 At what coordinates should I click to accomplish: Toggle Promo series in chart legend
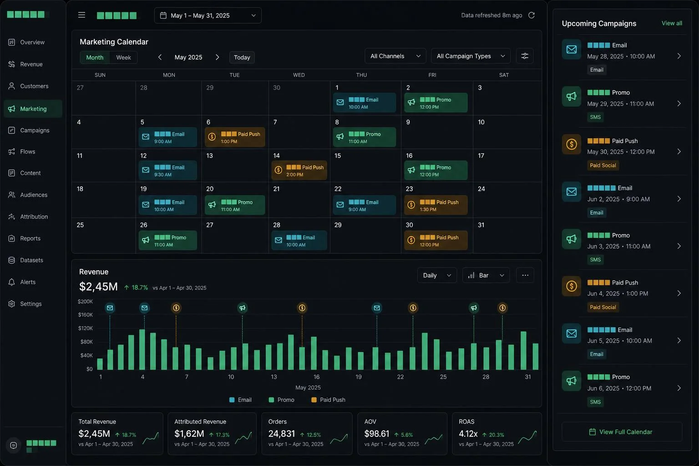pyautogui.click(x=282, y=400)
